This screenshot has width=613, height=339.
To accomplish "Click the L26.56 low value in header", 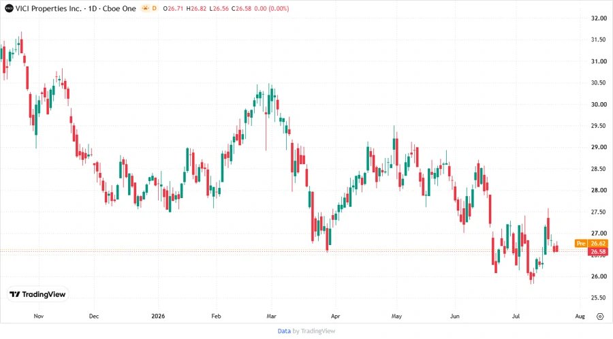I will [219, 9].
